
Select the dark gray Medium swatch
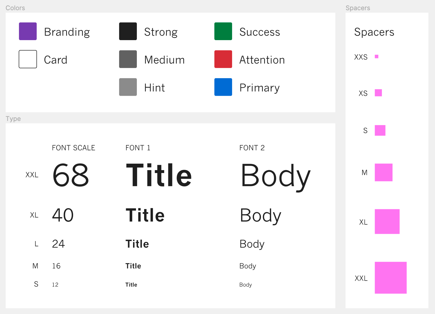128,59
